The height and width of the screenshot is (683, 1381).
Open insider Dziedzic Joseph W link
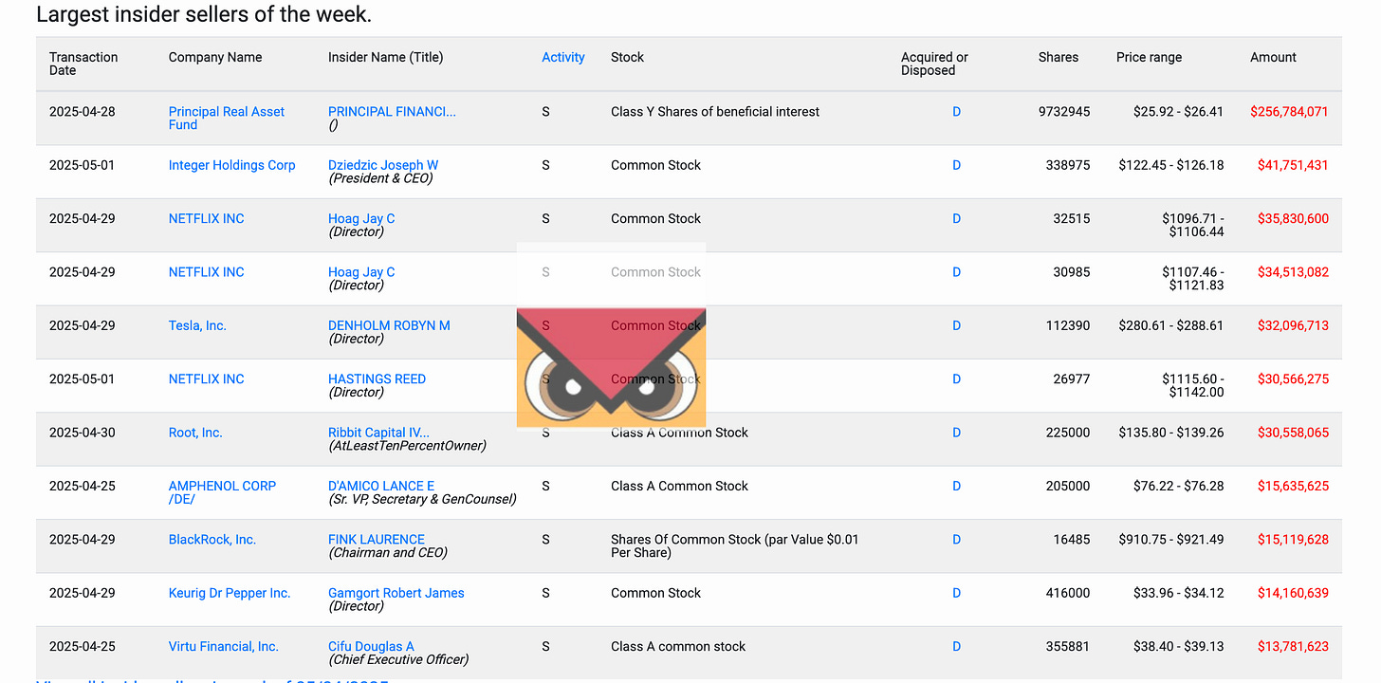coord(383,165)
